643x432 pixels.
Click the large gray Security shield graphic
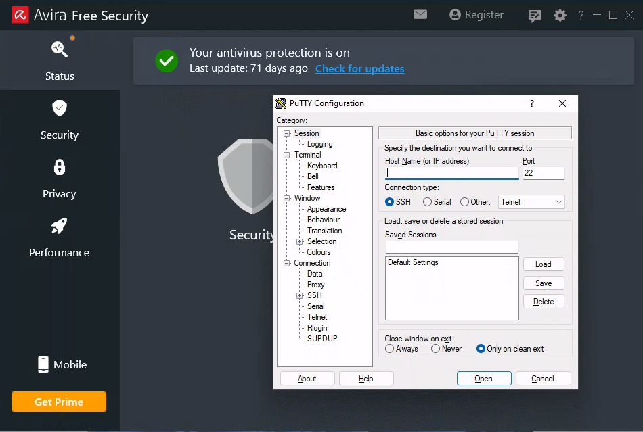point(246,176)
